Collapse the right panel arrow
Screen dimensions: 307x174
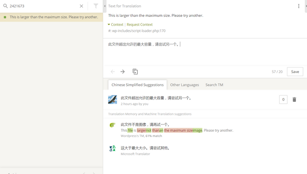tap(306, 6)
